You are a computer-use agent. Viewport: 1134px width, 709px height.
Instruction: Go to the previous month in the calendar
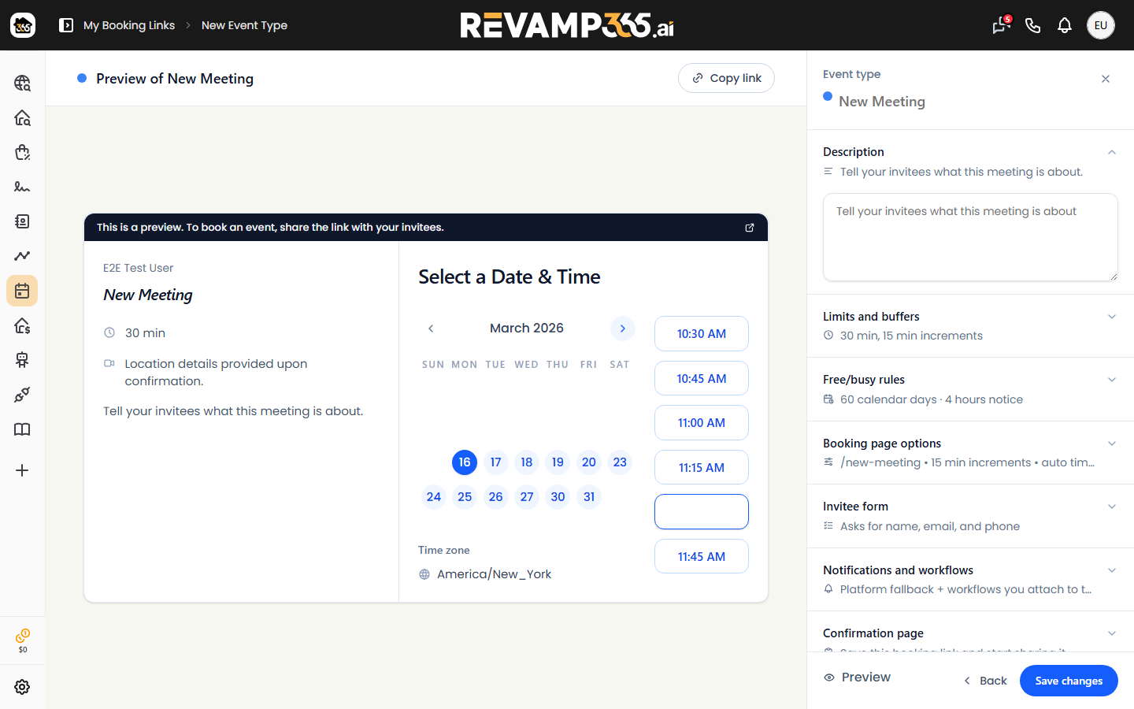point(431,329)
